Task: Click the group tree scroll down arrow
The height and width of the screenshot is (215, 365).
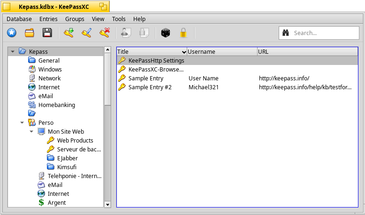Action: coord(107,204)
